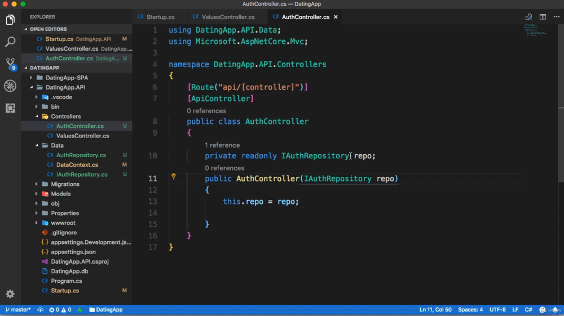Open Source Control view with 9 changes
This screenshot has height=316, width=564.
click(x=10, y=64)
